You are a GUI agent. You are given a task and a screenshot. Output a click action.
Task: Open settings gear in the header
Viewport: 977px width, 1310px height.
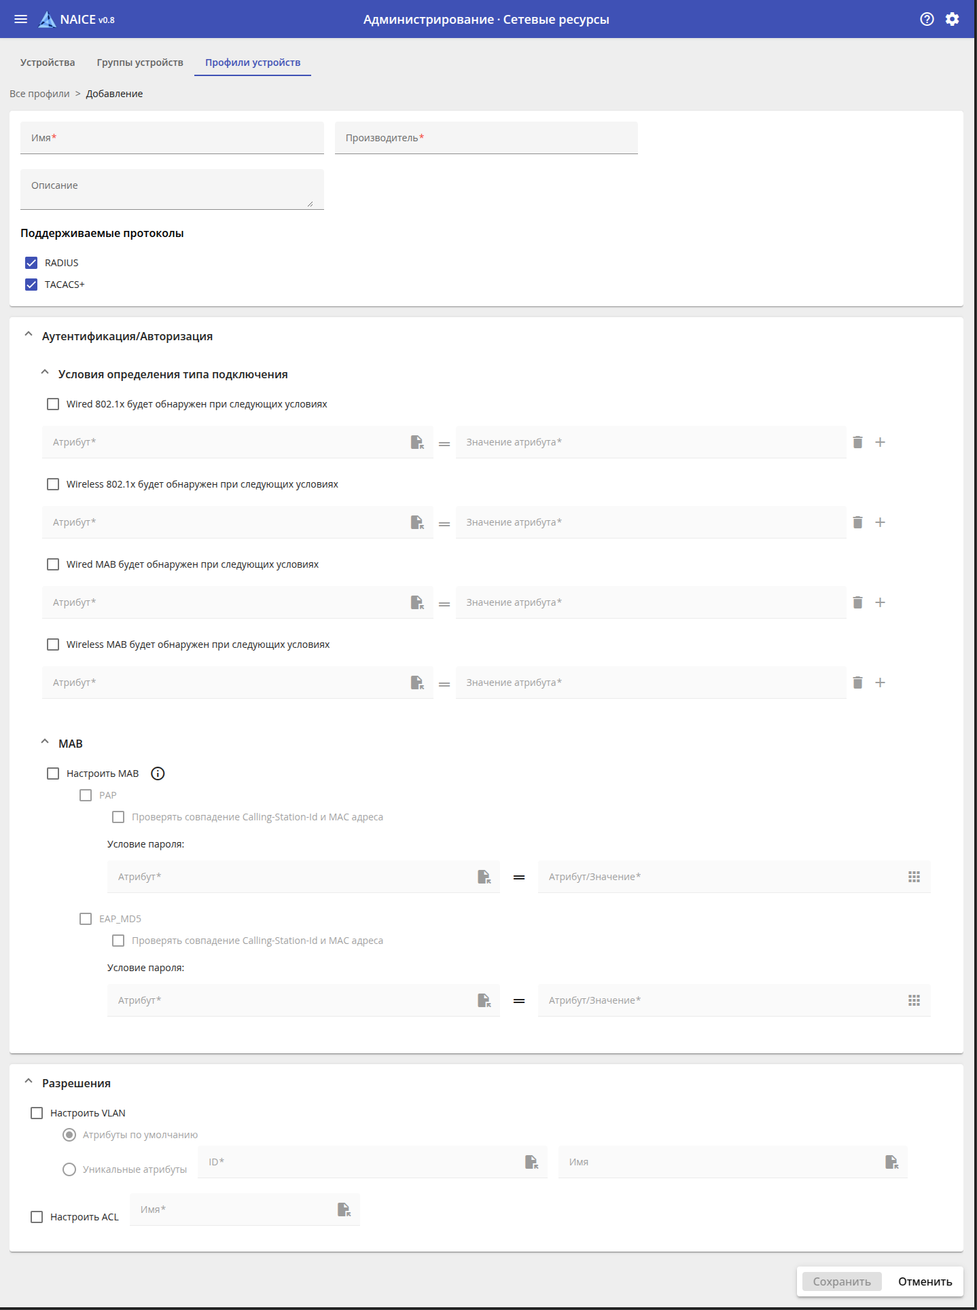point(953,19)
